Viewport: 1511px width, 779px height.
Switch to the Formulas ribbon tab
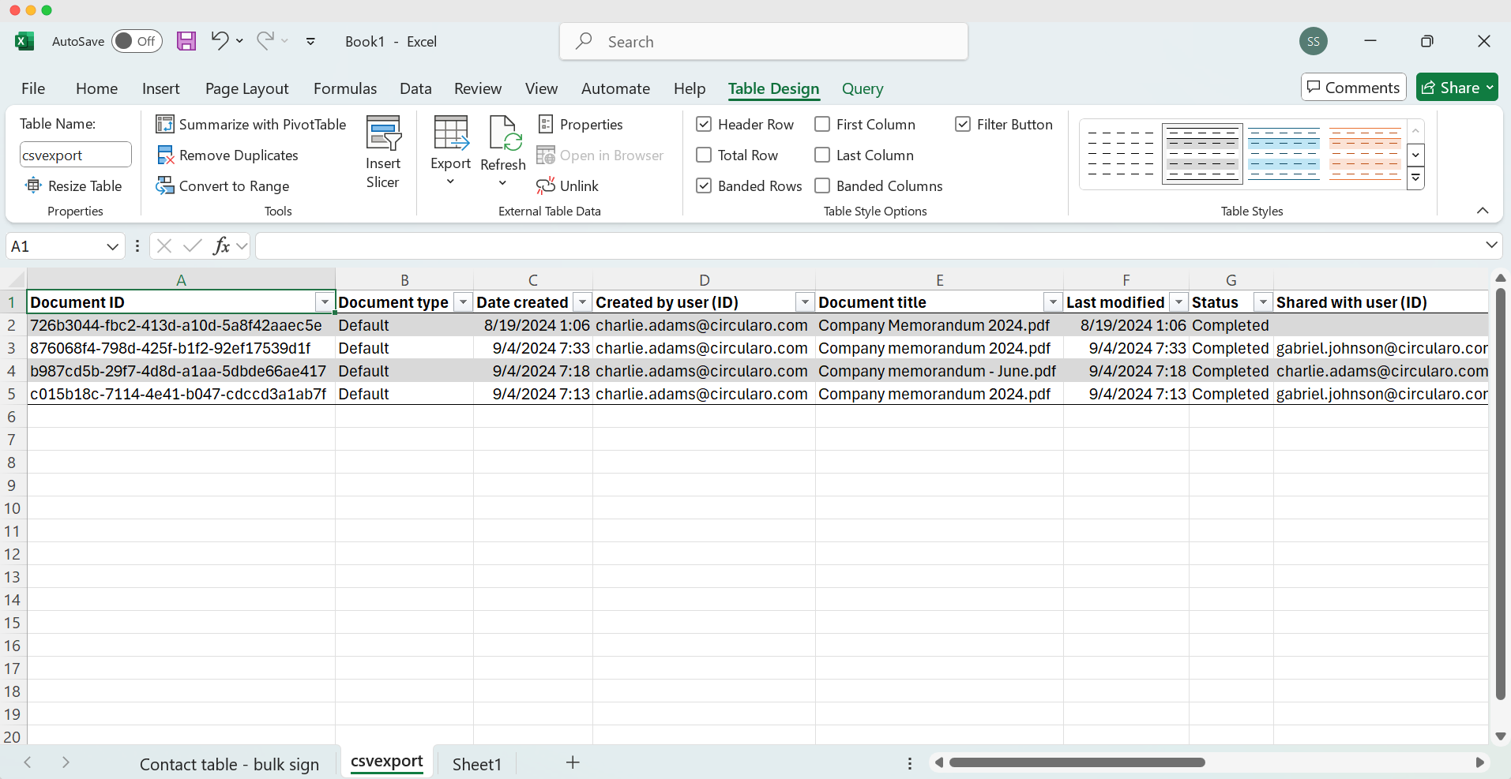tap(345, 88)
